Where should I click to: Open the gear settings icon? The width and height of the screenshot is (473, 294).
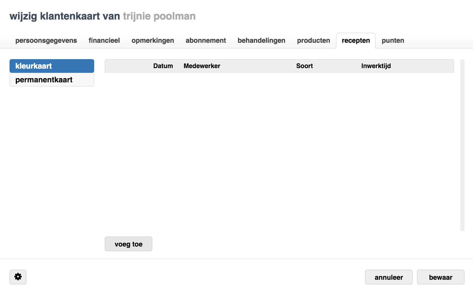coord(18,277)
